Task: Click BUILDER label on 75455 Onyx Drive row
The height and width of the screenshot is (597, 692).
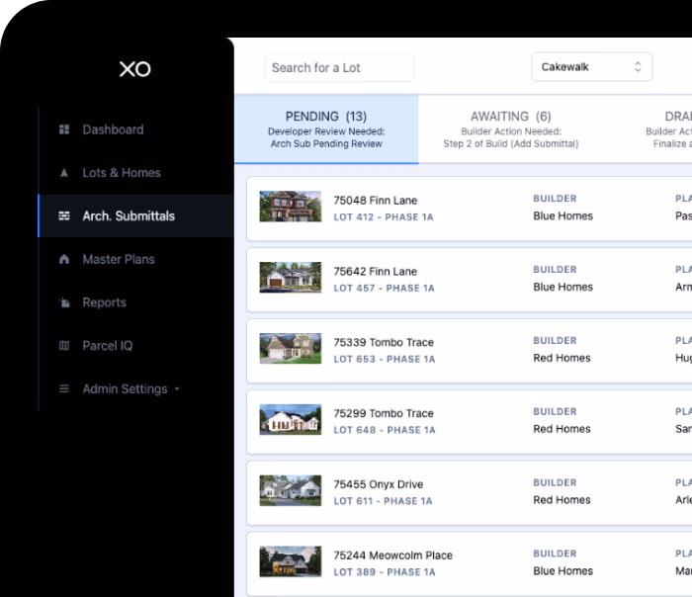Action: tap(555, 482)
